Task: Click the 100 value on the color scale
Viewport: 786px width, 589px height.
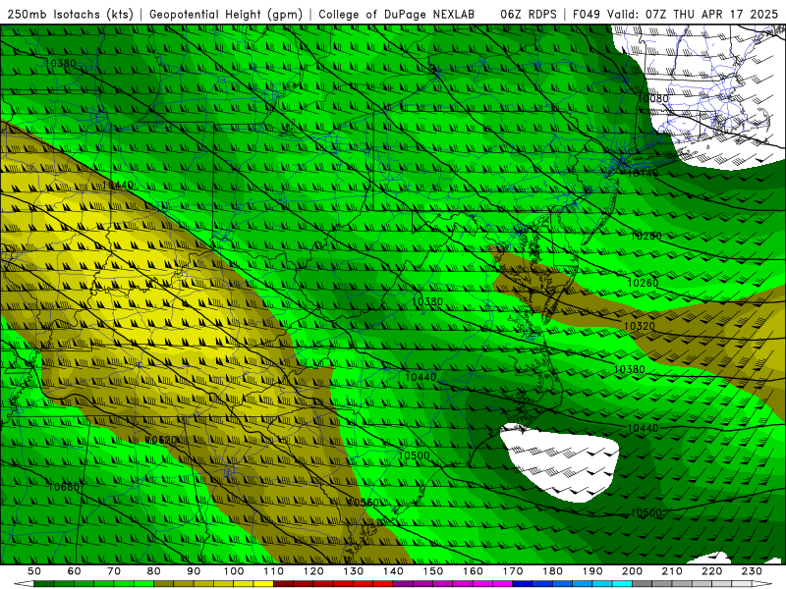Action: (x=234, y=571)
